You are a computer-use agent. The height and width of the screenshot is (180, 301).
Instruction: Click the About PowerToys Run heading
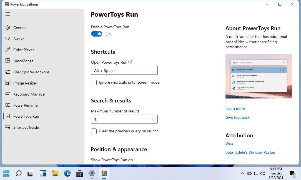point(253,28)
